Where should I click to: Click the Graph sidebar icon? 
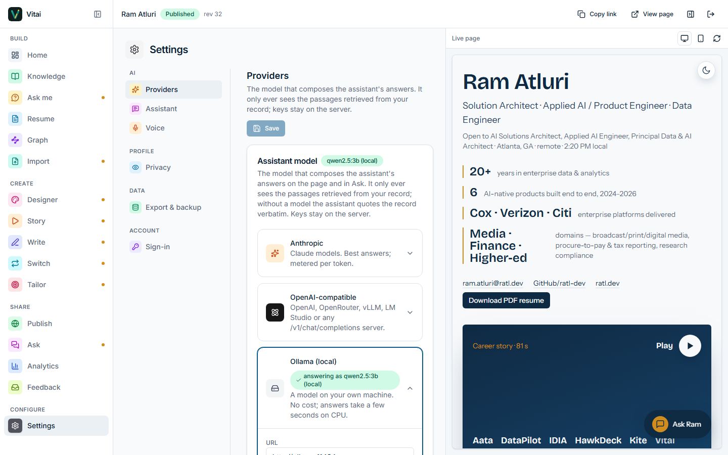coord(15,140)
